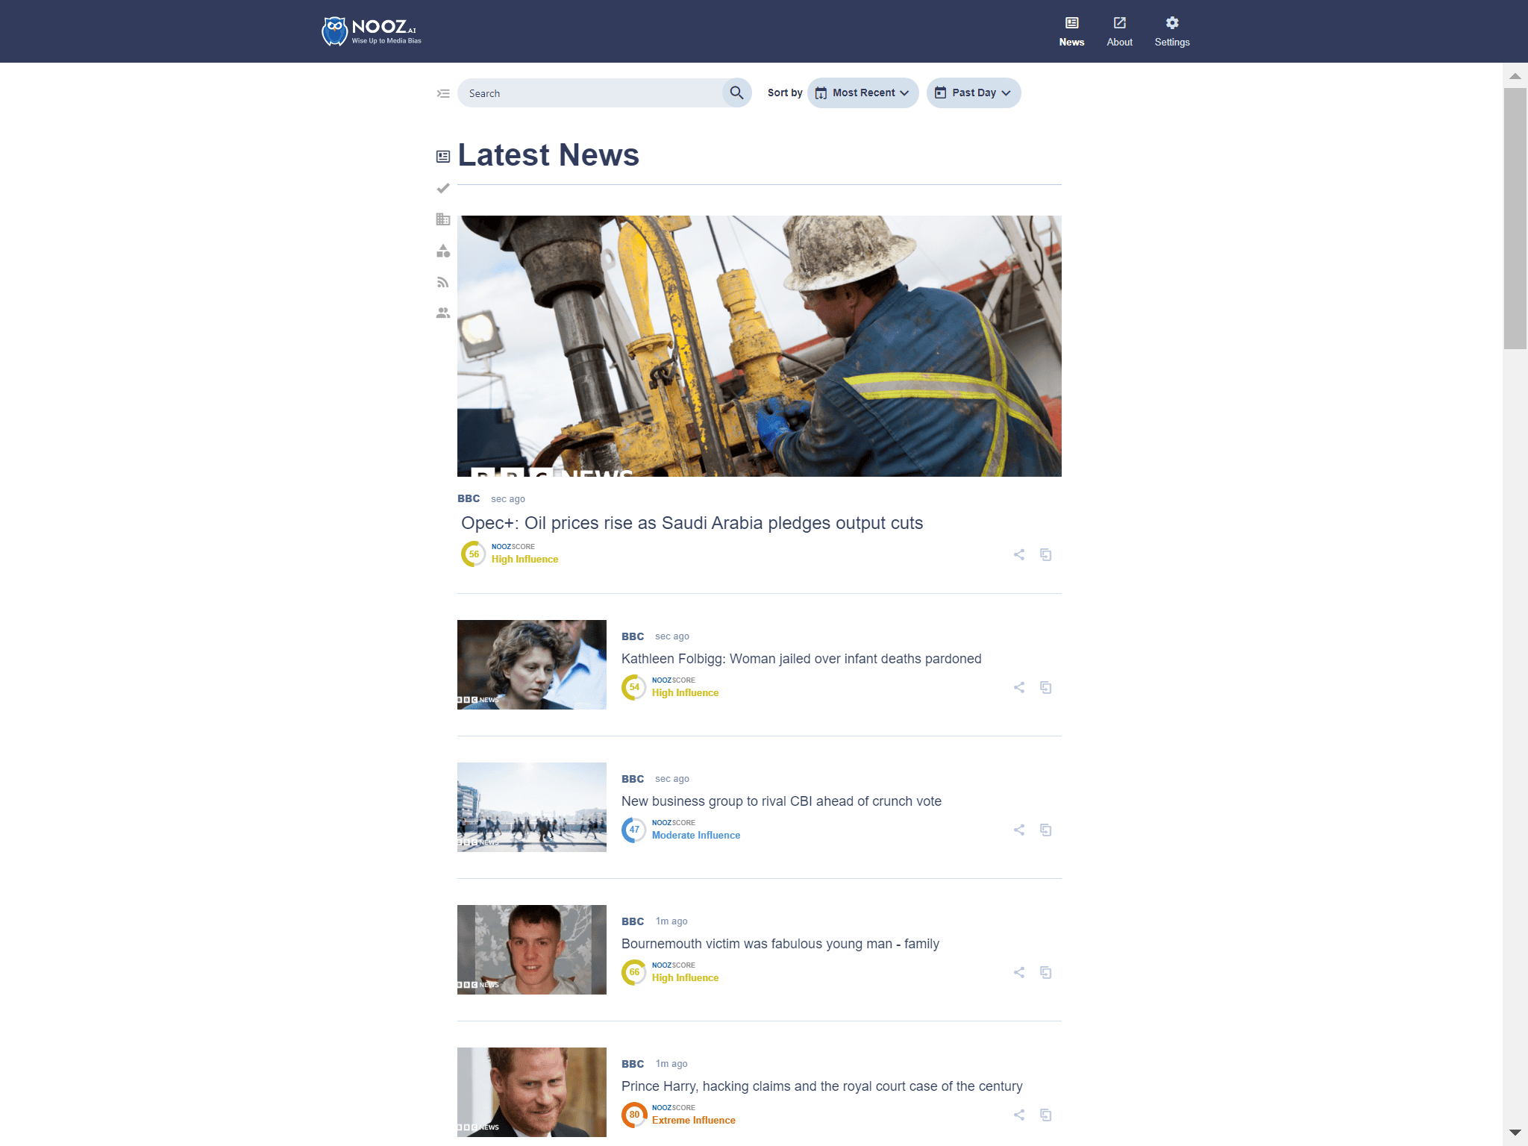Copy the Prince Harry article link
This screenshot has width=1528, height=1146.
pyautogui.click(x=1046, y=1115)
